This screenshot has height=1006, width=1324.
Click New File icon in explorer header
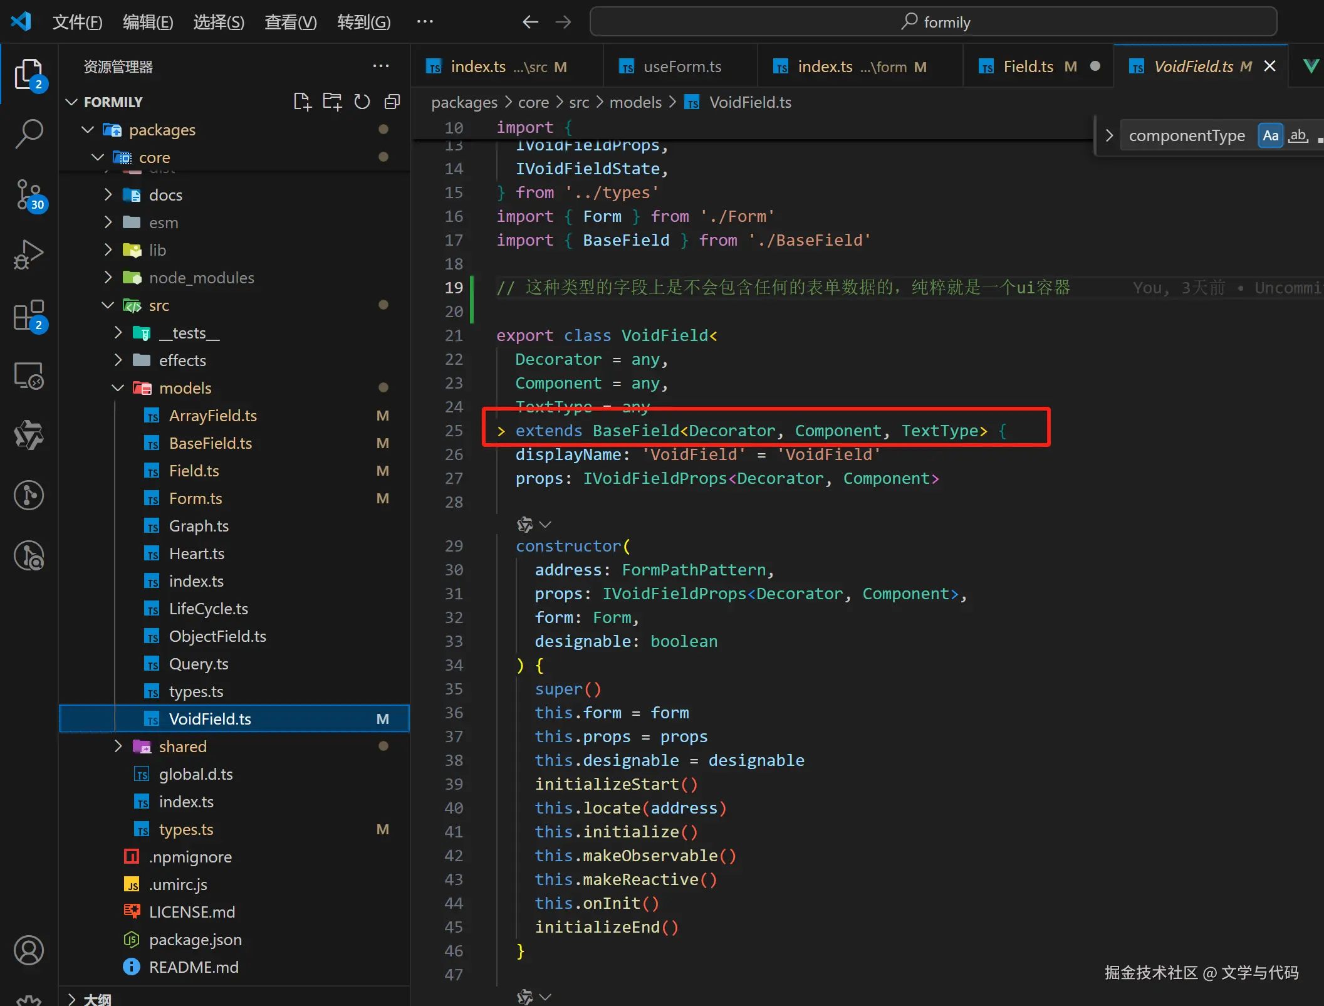(302, 102)
